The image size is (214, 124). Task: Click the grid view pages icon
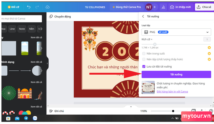(x=194, y=111)
